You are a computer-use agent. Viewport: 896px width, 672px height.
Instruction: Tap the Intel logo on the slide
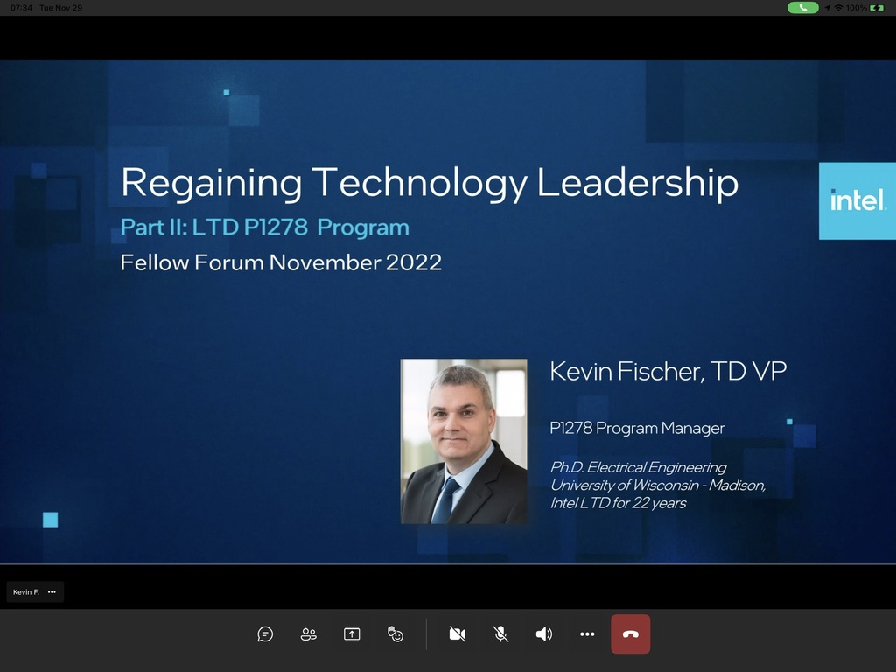(x=857, y=200)
